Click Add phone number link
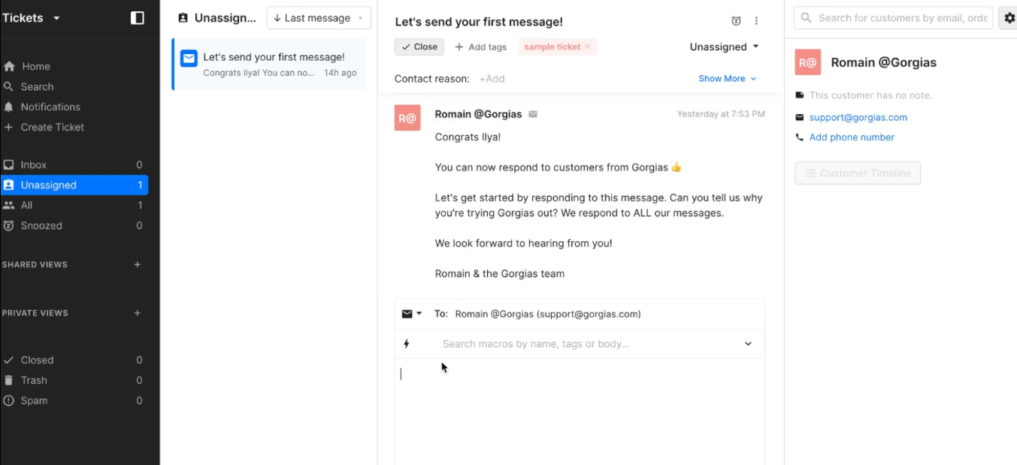The width and height of the screenshot is (1017, 465). coord(852,137)
